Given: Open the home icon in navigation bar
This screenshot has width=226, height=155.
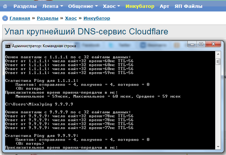Looking at the screenshot, I should (x=5, y=6).
